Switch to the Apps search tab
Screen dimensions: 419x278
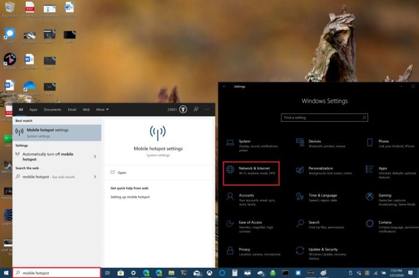click(x=34, y=110)
